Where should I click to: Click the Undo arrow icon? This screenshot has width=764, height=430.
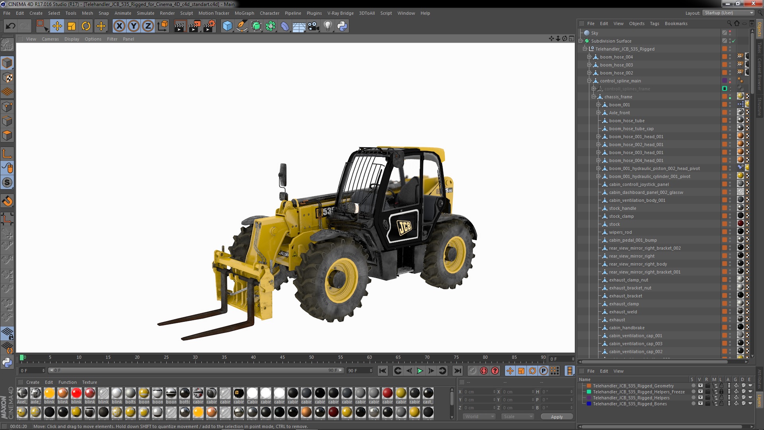(x=10, y=26)
